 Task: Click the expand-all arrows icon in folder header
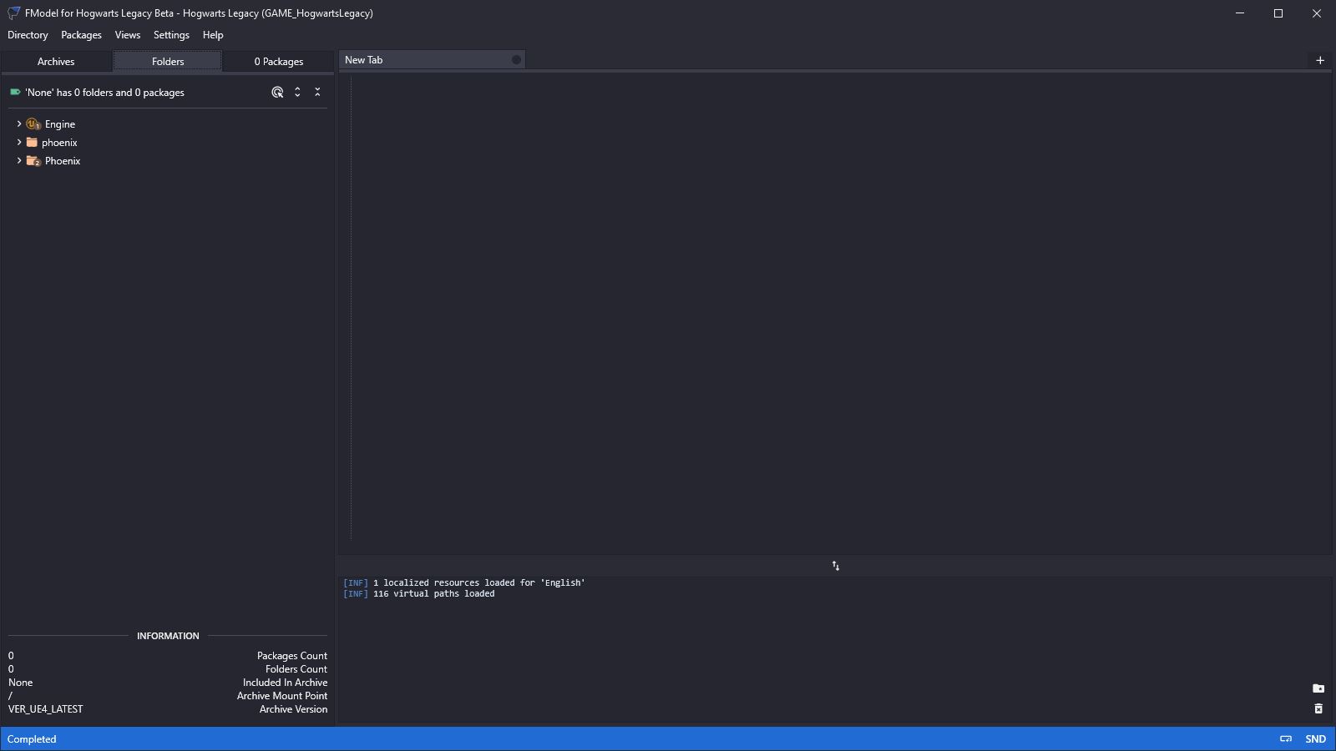[x=297, y=93]
